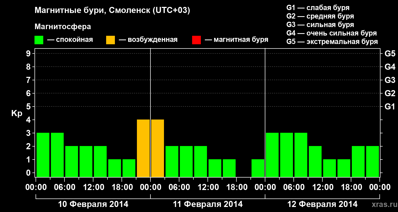Click the 'G3 — сильная буря' legend line
The image size is (398, 212).
coord(320,25)
